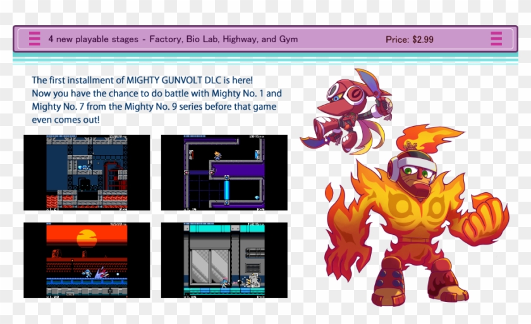
Task: Click the 'Price: $2.99' text
Action: coord(410,40)
